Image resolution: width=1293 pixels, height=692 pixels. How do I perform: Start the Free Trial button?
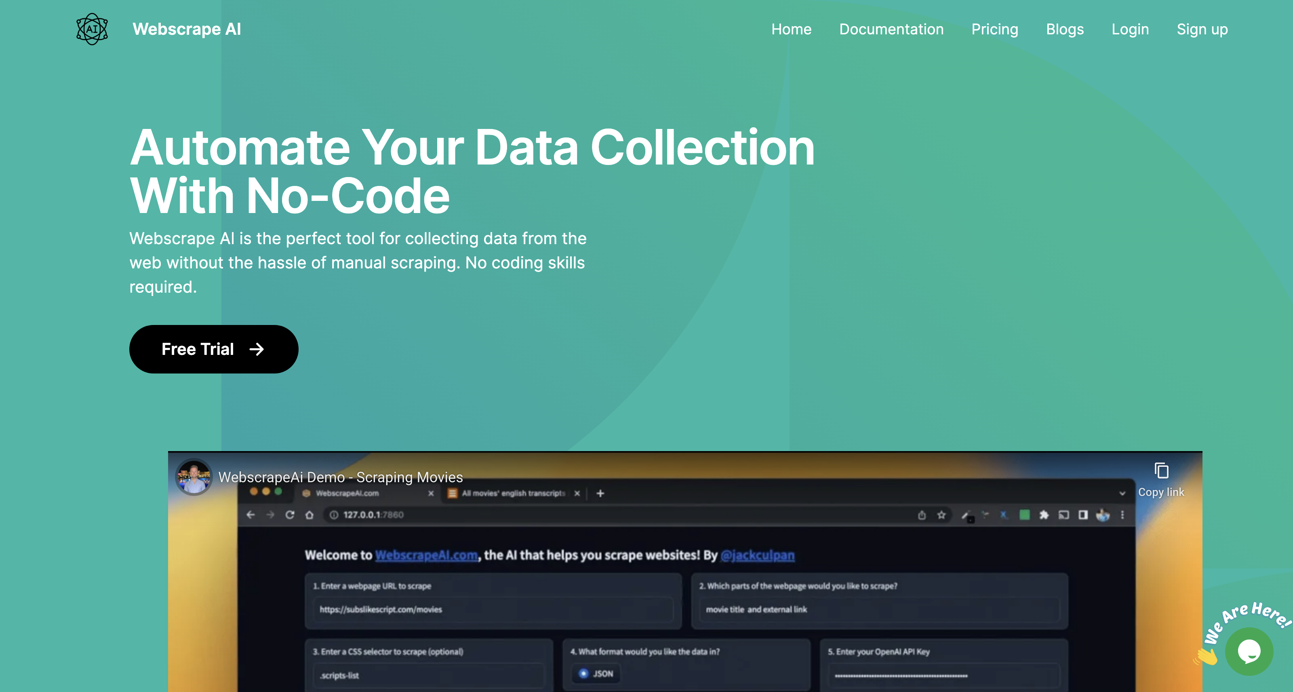(214, 349)
